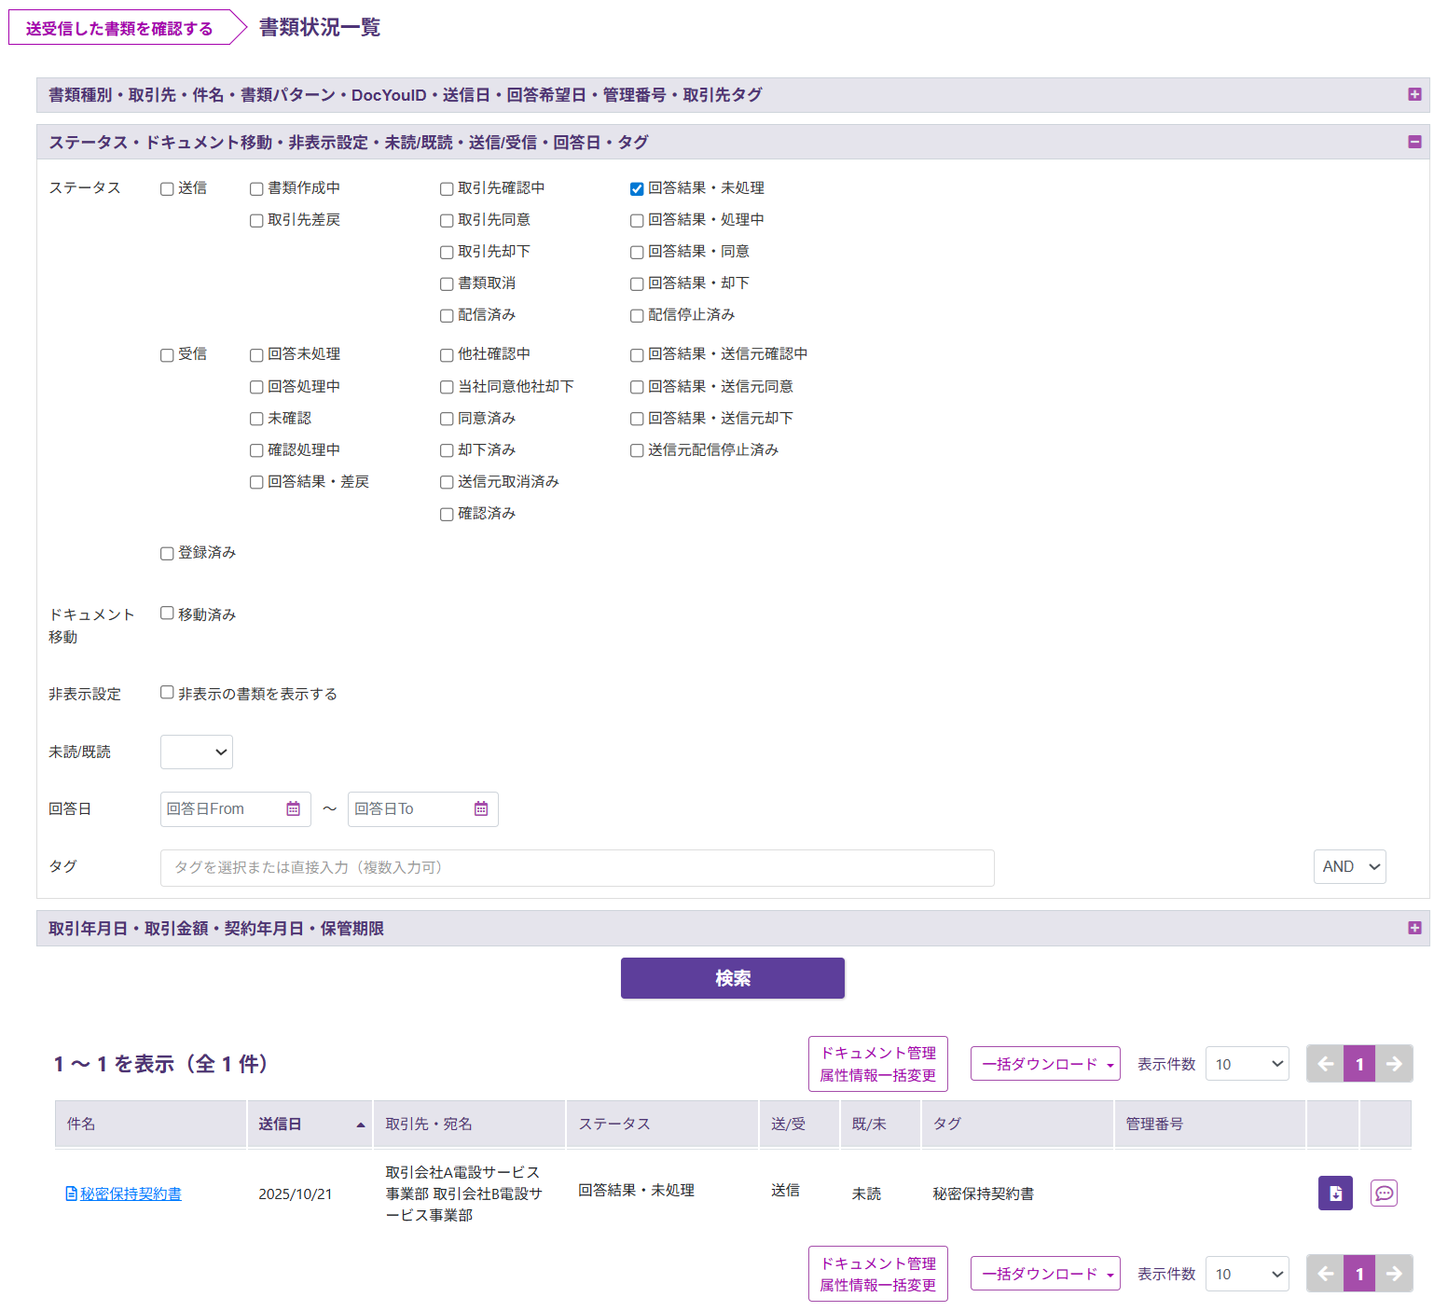Open the comment bubble icon for 秘密保持契約書
Viewport: 1447px width, 1311px height.
1384,1194
